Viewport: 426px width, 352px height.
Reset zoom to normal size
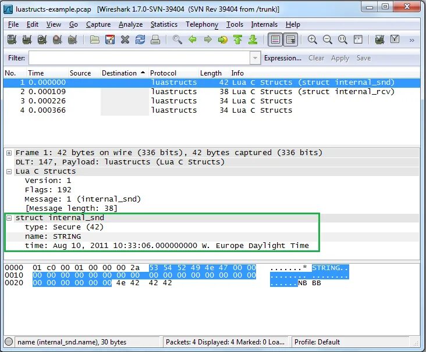[343, 39]
